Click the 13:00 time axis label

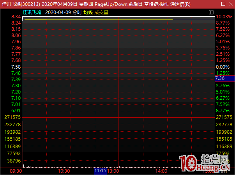(113, 171)
